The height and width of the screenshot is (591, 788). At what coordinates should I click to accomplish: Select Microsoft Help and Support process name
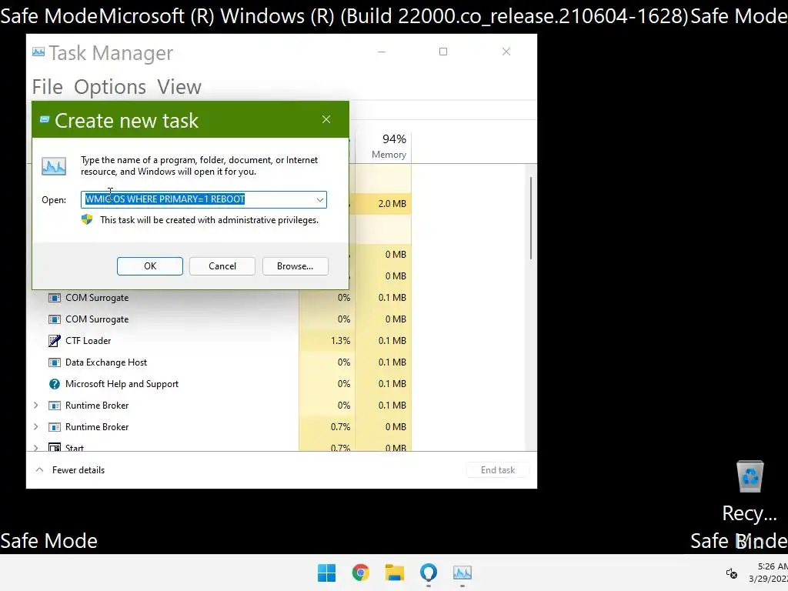pos(122,384)
